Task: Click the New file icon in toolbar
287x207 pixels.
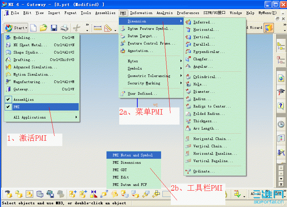Action: point(33,28)
